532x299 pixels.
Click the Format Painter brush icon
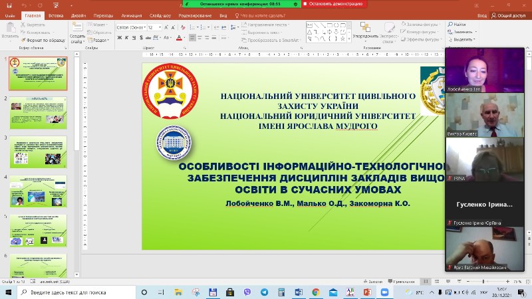pos(23,39)
